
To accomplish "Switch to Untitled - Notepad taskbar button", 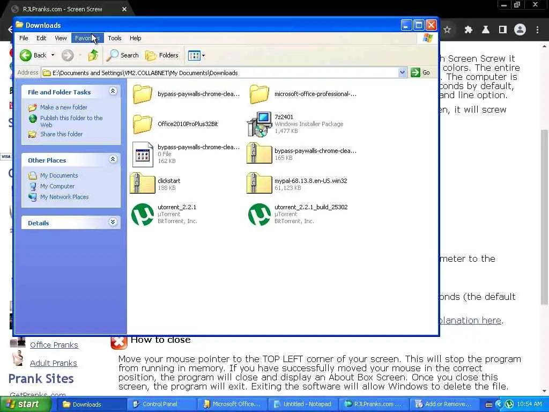I will point(303,404).
